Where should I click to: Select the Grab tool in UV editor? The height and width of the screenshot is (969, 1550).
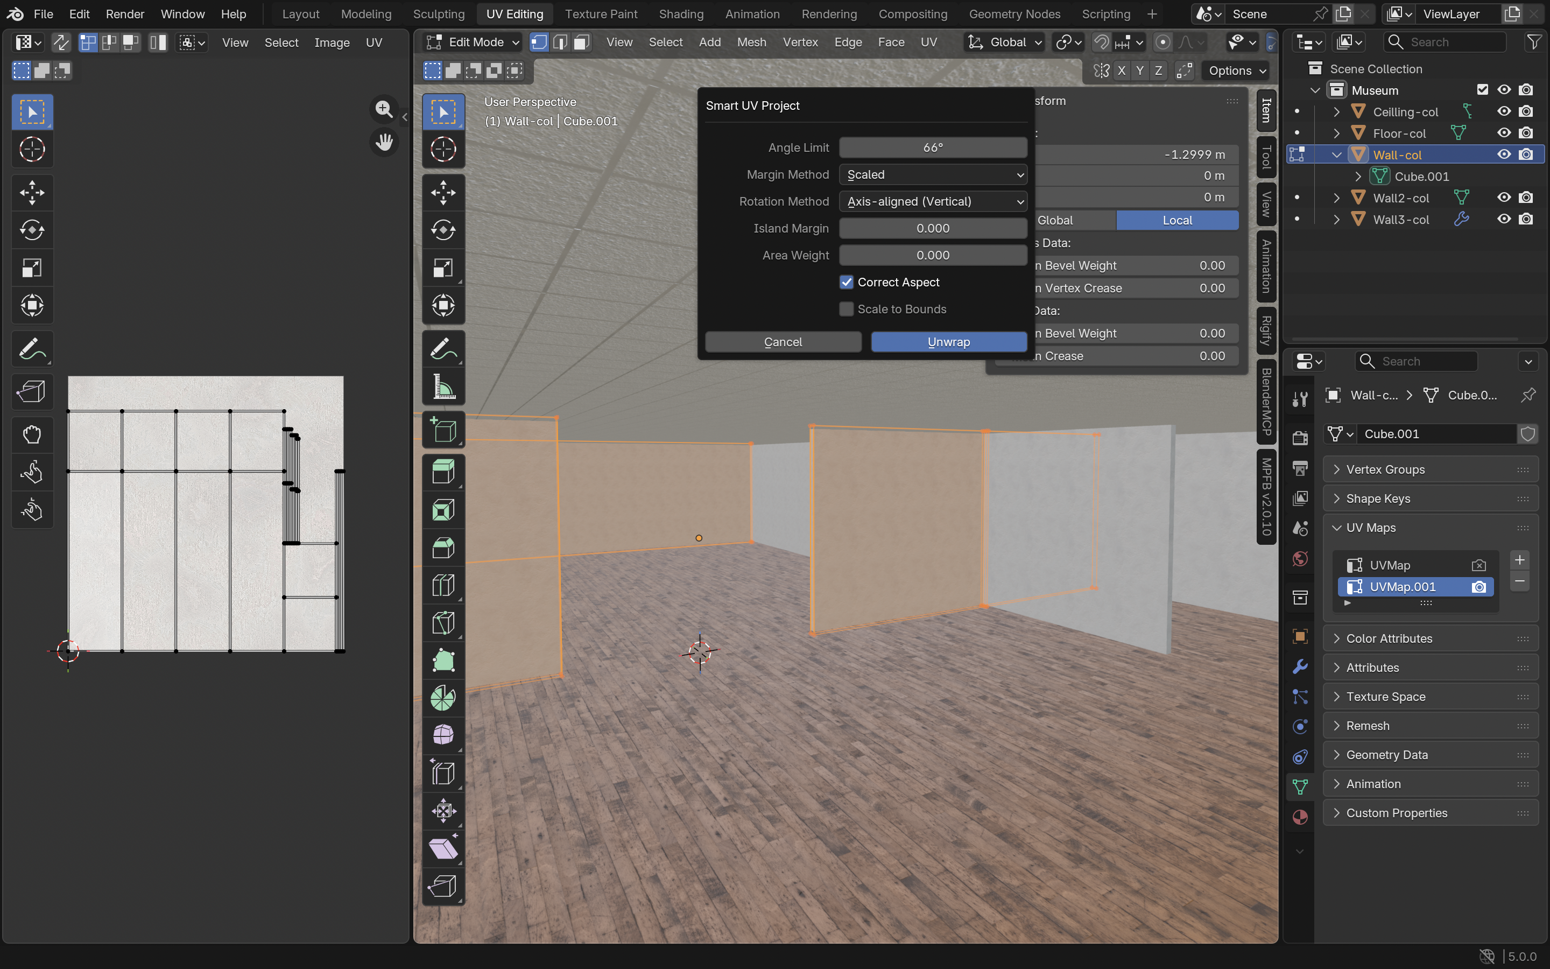31,435
